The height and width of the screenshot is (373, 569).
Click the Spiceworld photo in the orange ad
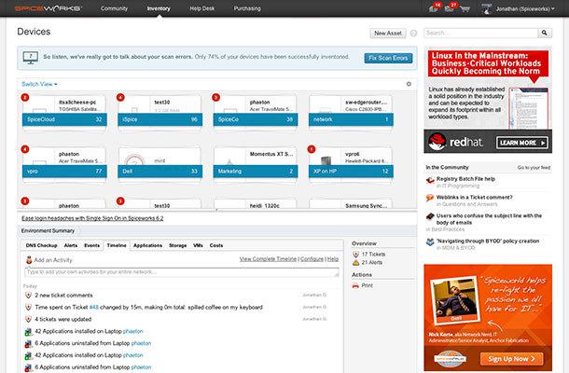pos(454,301)
